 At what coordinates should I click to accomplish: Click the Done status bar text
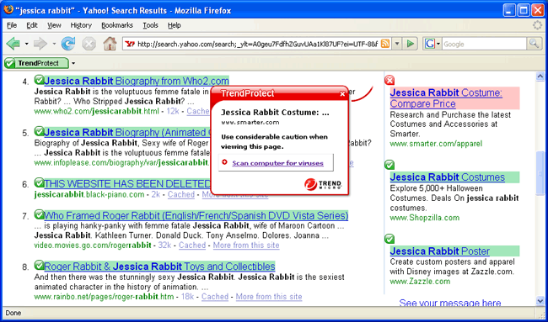[x=13, y=313]
